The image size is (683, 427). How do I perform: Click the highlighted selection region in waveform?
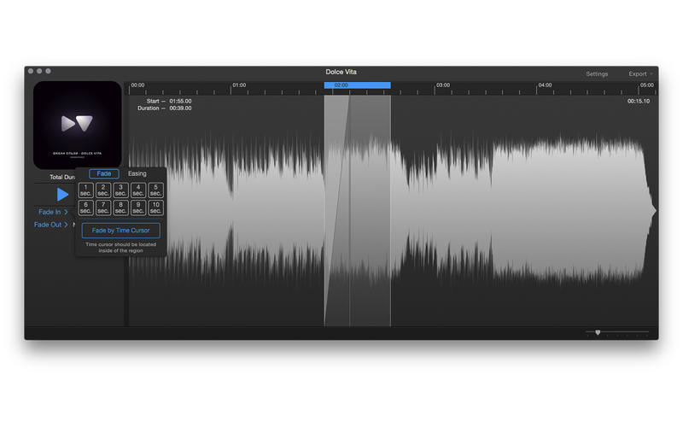tap(357, 210)
